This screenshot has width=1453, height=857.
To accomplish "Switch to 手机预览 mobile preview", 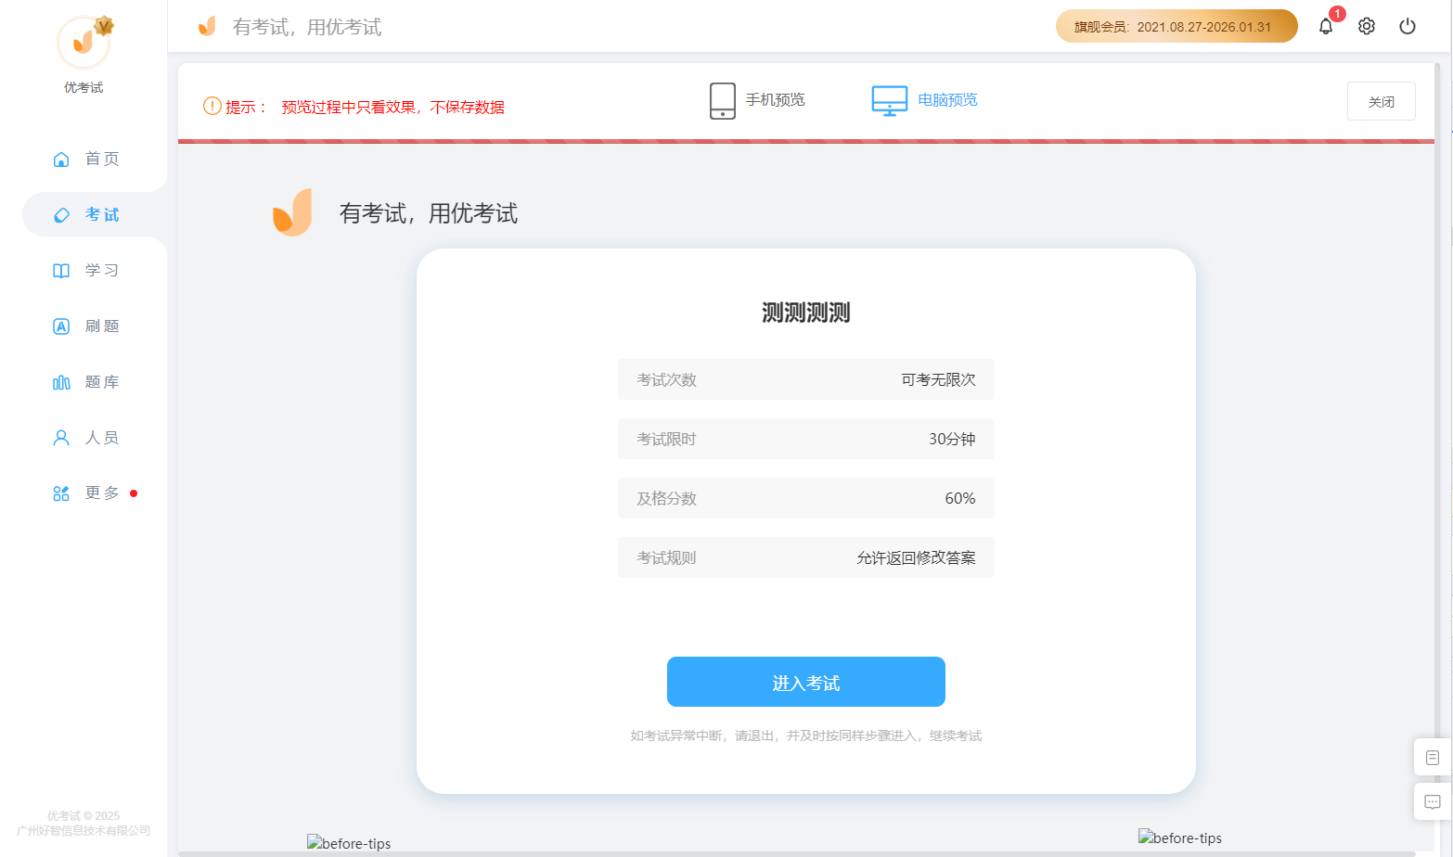I will tap(776, 100).
